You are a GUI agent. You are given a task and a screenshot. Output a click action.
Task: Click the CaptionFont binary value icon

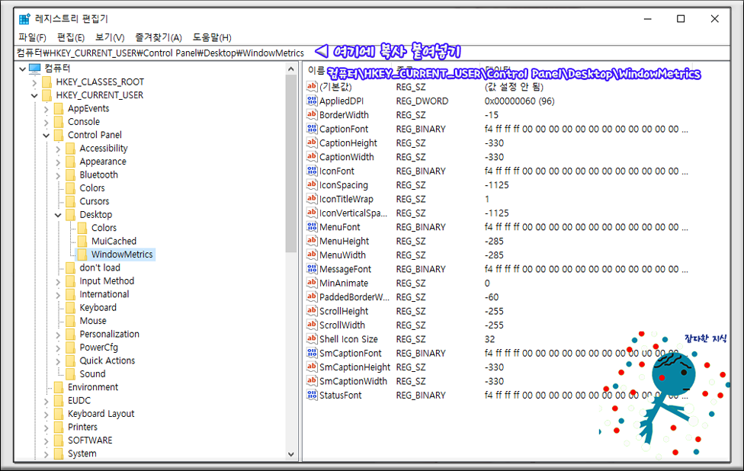pos(312,129)
